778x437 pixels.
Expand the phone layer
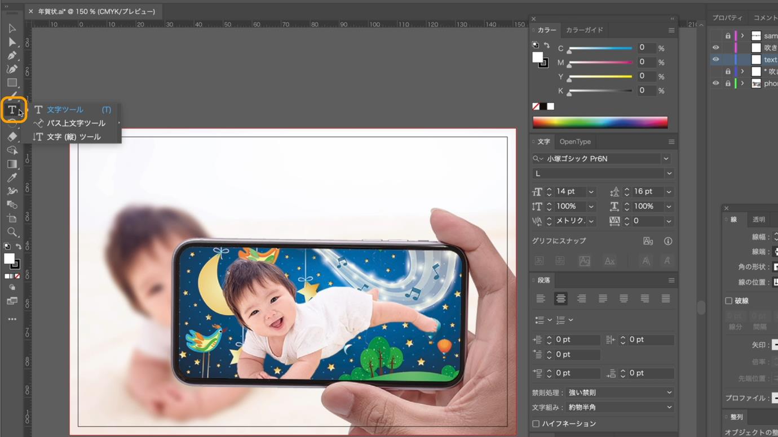(742, 83)
